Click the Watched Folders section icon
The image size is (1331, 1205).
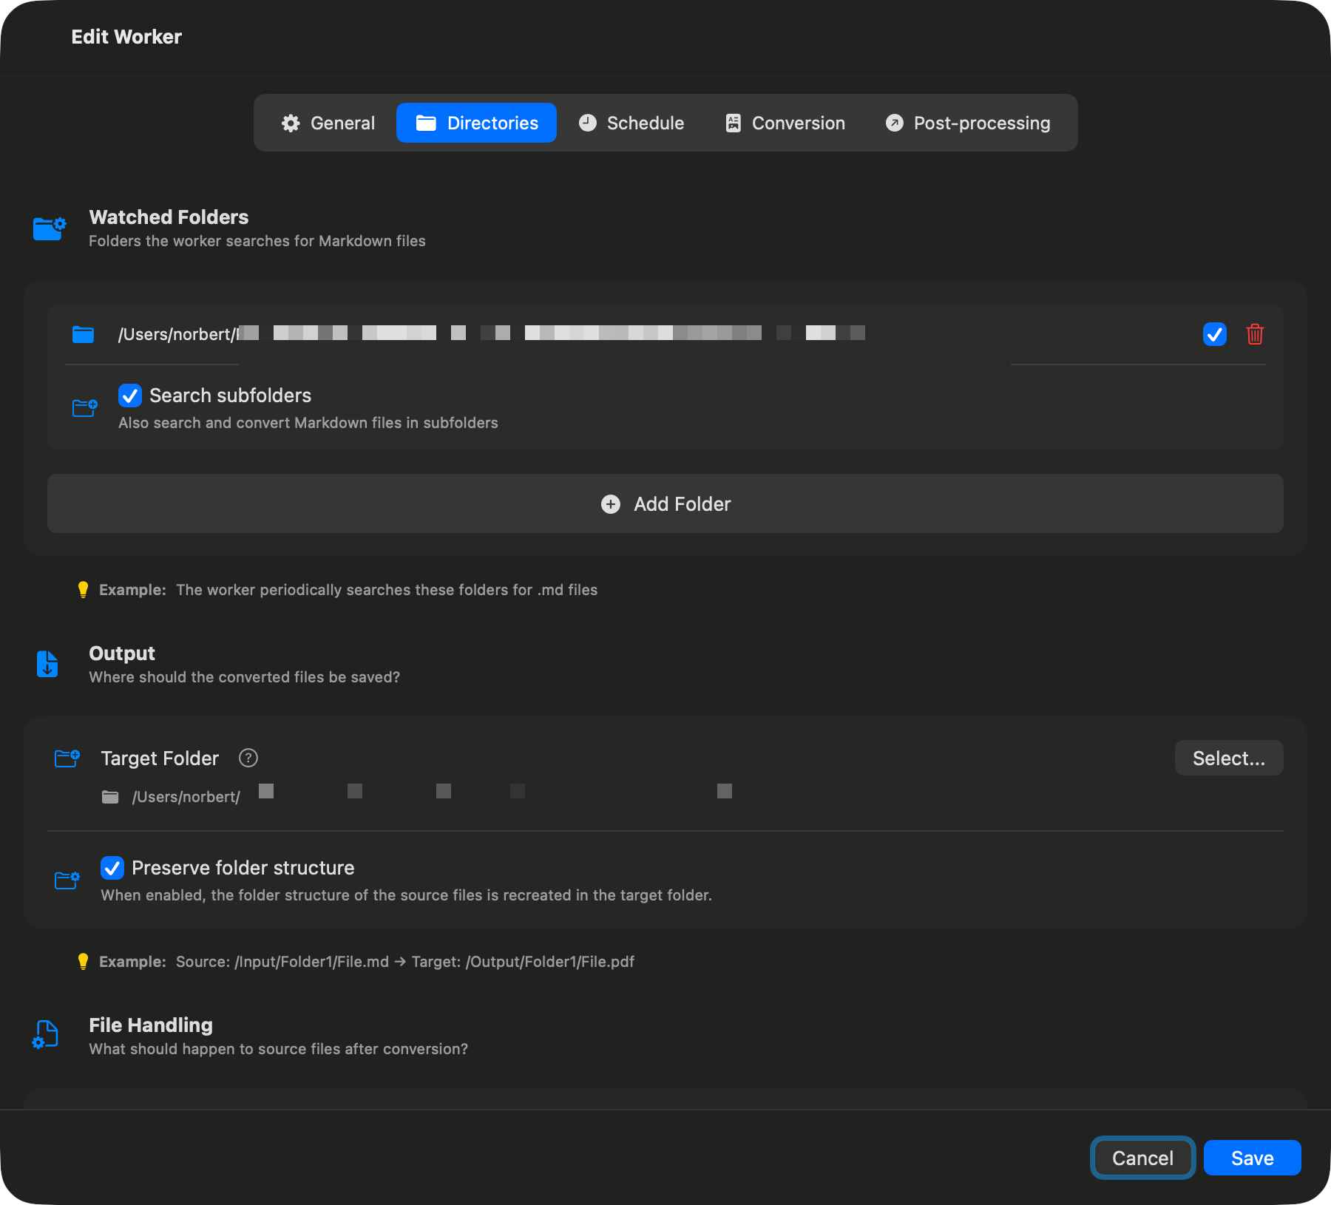click(x=50, y=228)
